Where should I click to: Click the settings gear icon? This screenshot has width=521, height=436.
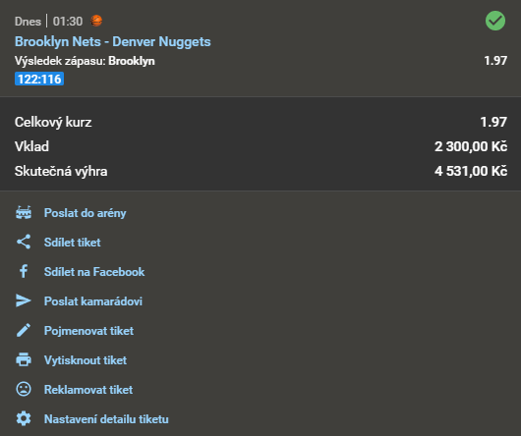pyautogui.click(x=24, y=418)
